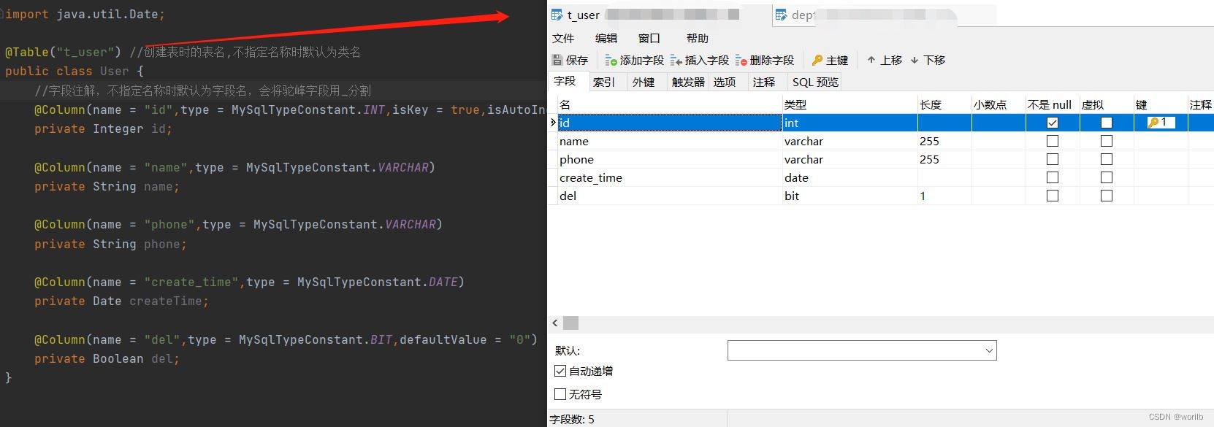Select the del field name cell
Image resolution: width=1214 pixels, height=427 pixels.
pyautogui.click(x=670, y=196)
